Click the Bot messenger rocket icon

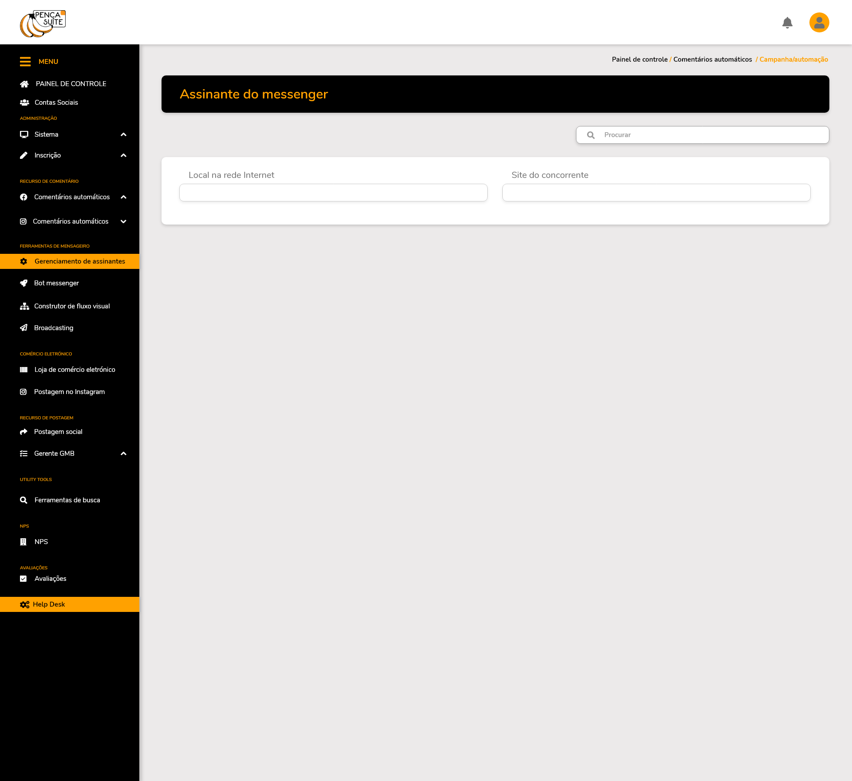point(24,283)
